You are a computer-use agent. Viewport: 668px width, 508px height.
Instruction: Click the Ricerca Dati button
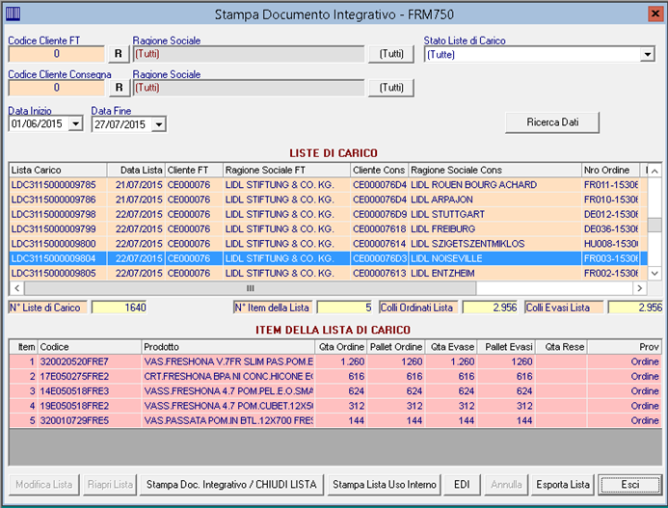[x=552, y=122]
